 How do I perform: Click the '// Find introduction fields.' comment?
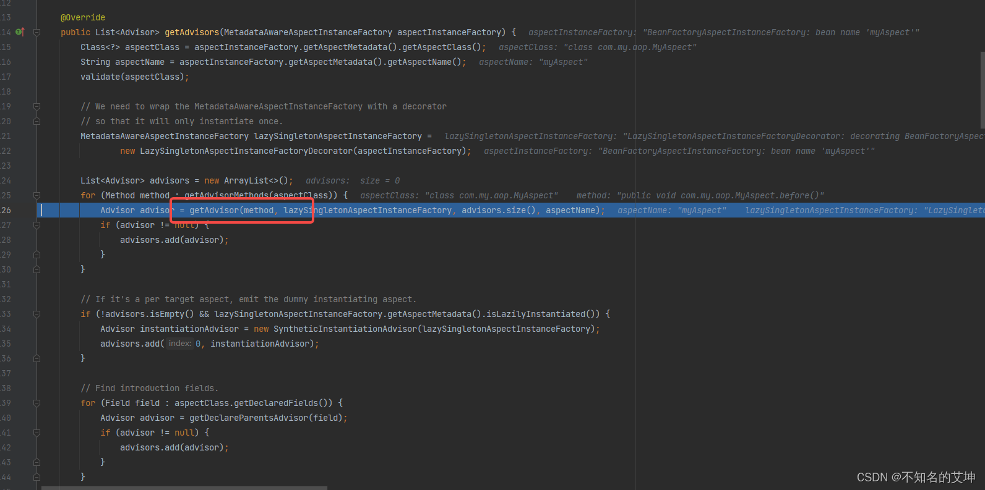[x=150, y=388]
